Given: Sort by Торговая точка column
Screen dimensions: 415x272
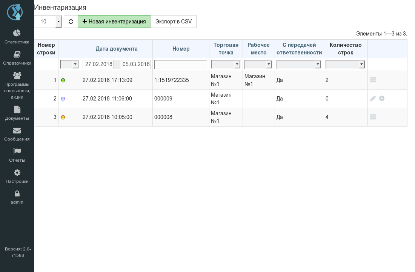Looking at the screenshot, I should point(226,49).
